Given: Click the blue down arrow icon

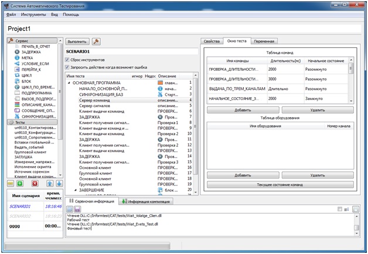Looking at the screenshot, I should tap(59, 183).
